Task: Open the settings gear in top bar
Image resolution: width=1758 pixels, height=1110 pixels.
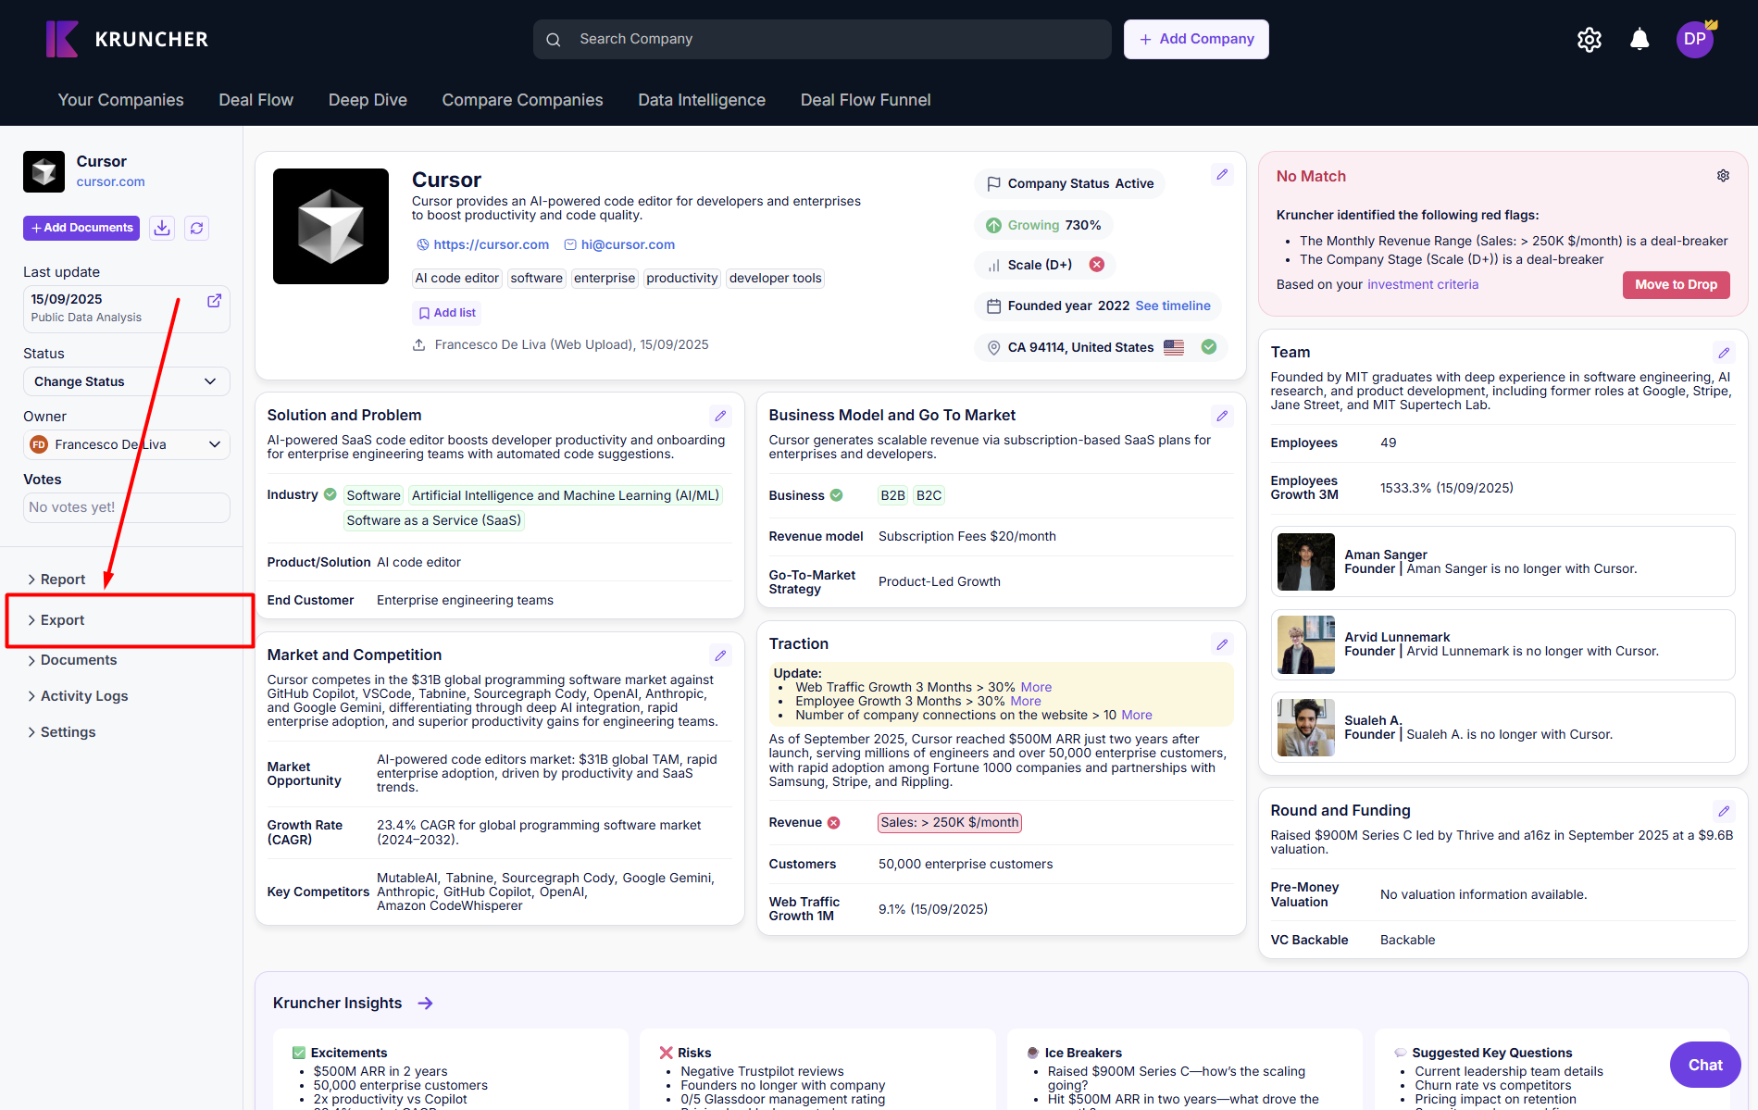Action: 1590,40
